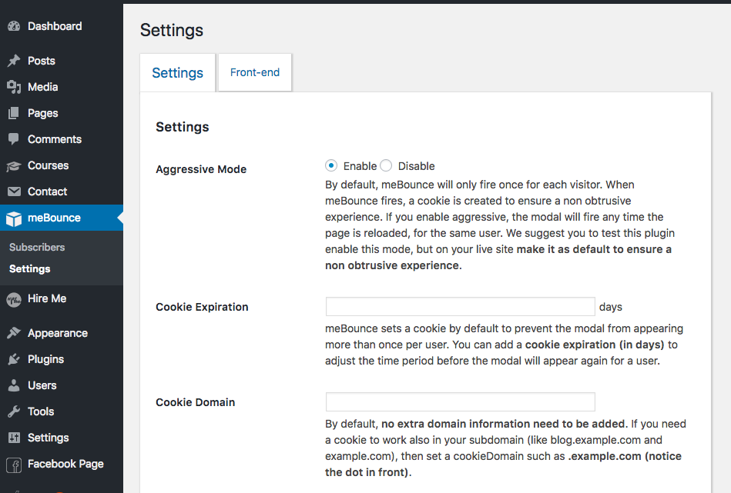This screenshot has width=731, height=493.
Task: Click the Settings section heading in panel
Action: click(183, 127)
